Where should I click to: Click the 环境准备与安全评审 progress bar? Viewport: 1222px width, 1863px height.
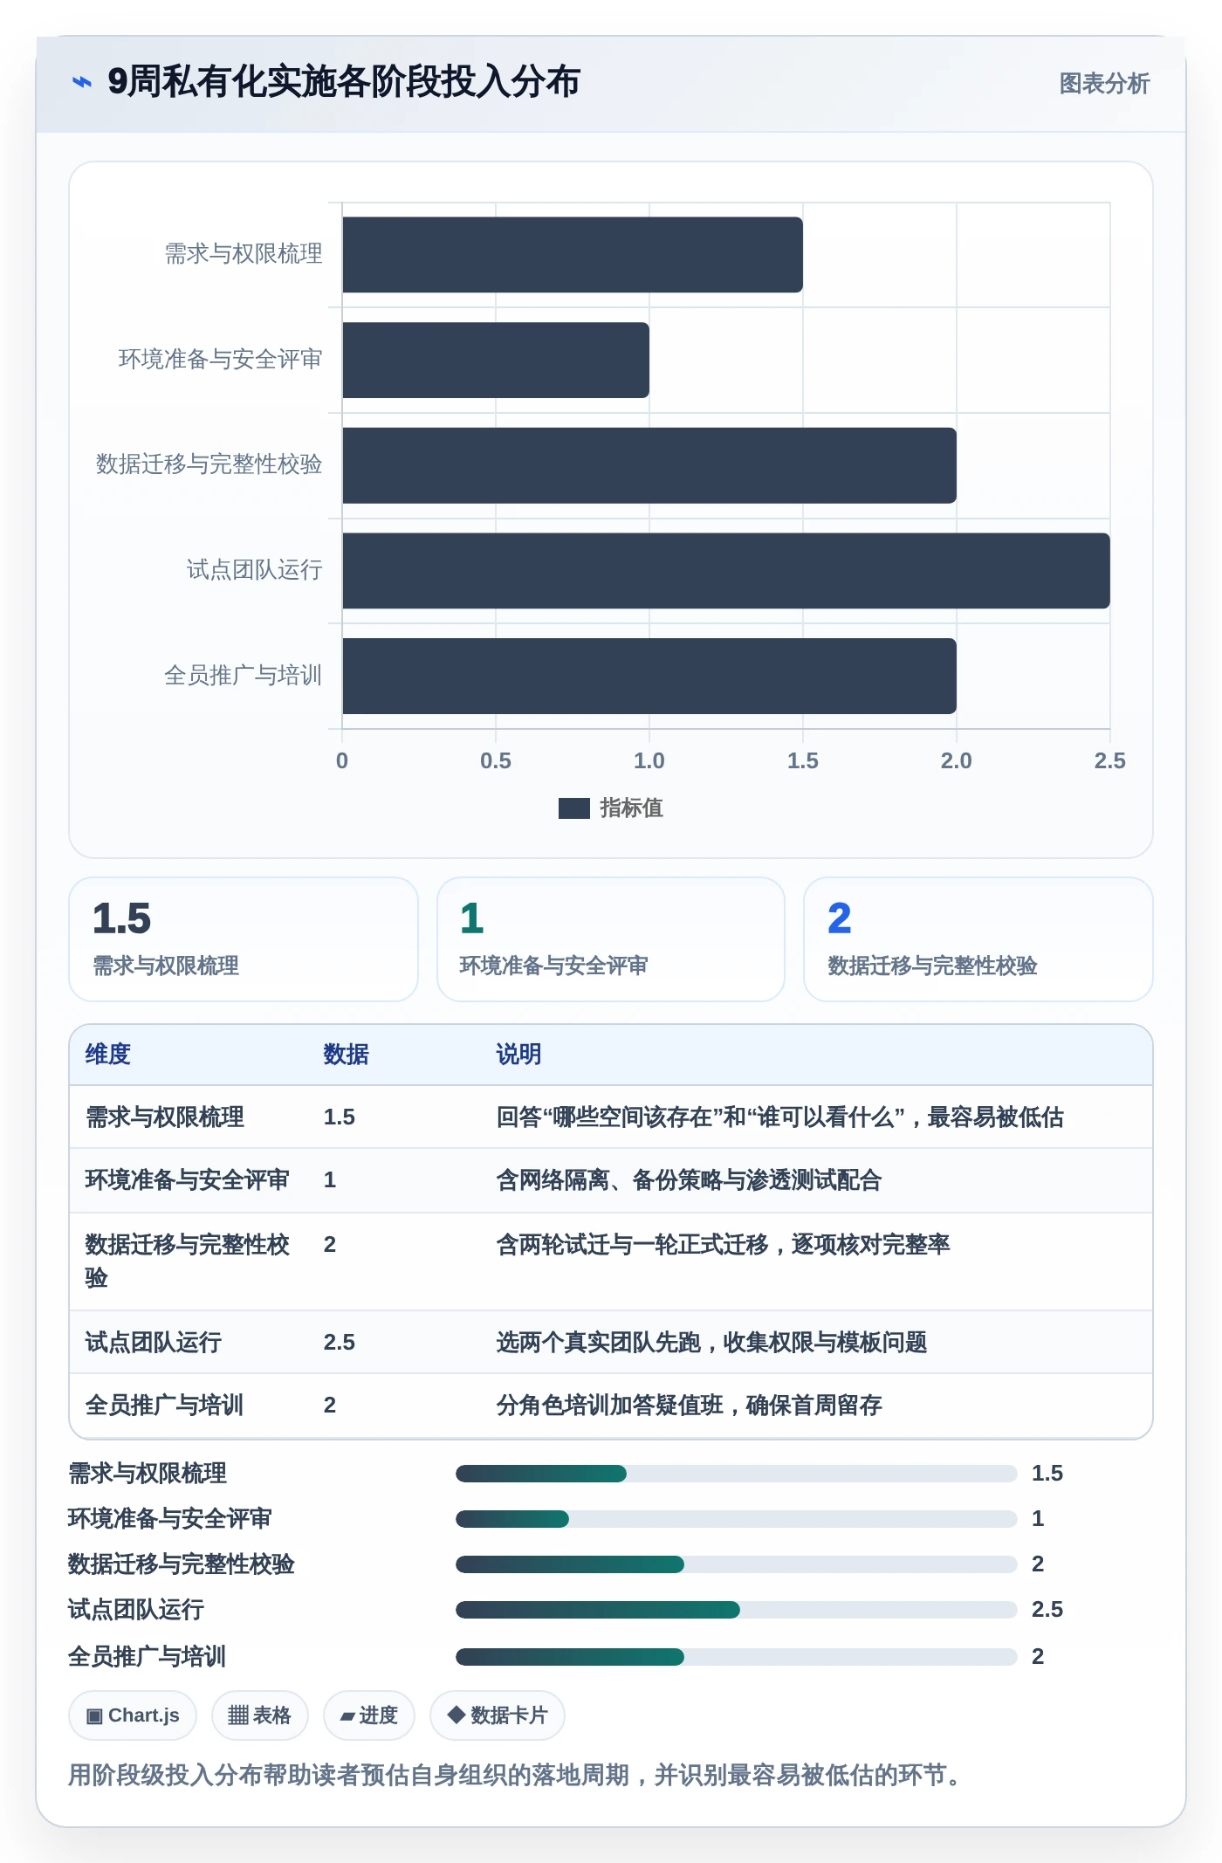click(x=737, y=1519)
